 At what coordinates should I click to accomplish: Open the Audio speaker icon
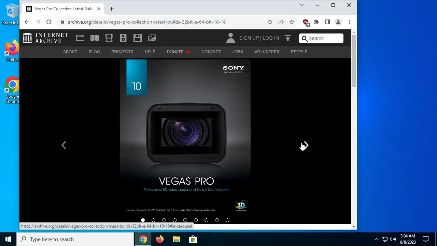click(123, 38)
